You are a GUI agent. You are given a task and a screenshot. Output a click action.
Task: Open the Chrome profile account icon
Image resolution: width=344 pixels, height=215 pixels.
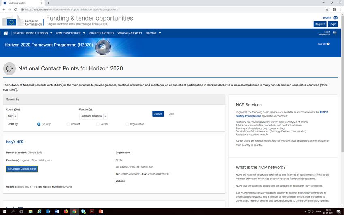[x=334, y=9]
